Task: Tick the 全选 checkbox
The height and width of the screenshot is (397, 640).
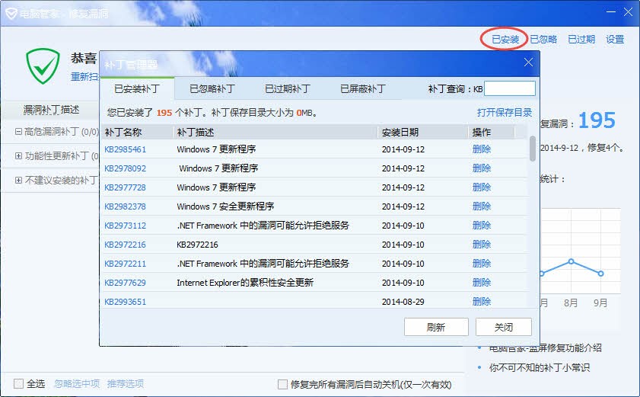Action: tap(19, 383)
